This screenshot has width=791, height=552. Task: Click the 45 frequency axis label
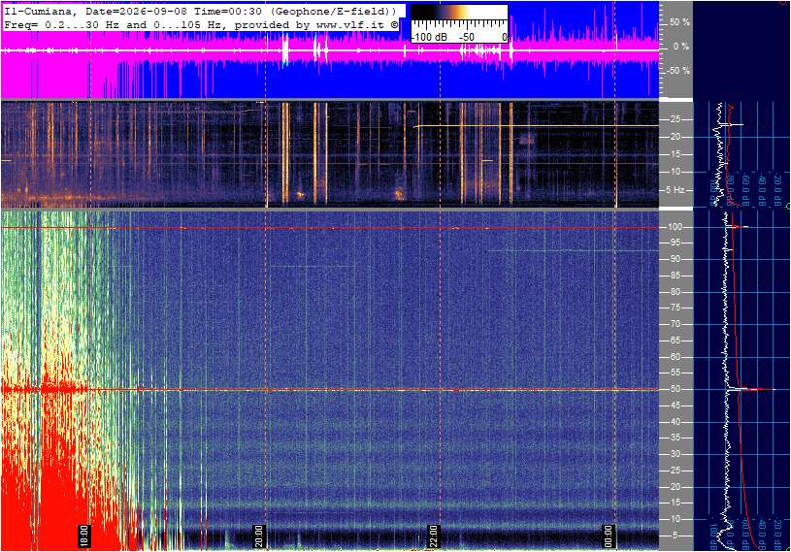click(x=675, y=406)
